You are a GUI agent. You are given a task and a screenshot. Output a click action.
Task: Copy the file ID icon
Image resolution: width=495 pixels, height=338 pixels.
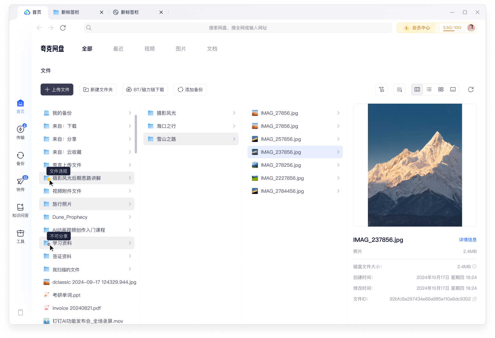click(x=474, y=299)
